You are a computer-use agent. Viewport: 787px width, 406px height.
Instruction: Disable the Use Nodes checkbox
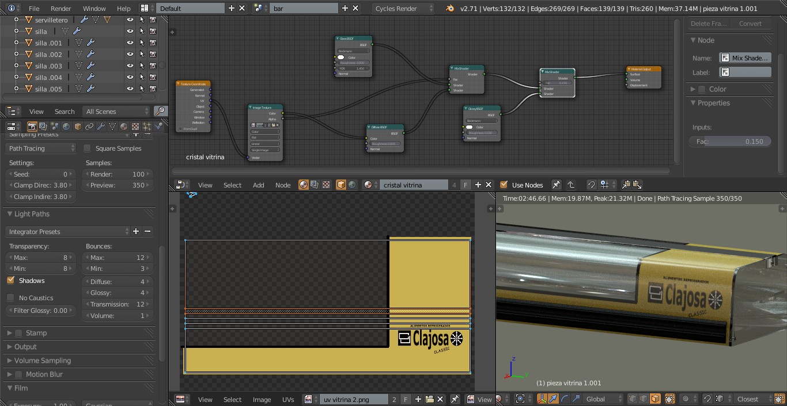(x=504, y=185)
